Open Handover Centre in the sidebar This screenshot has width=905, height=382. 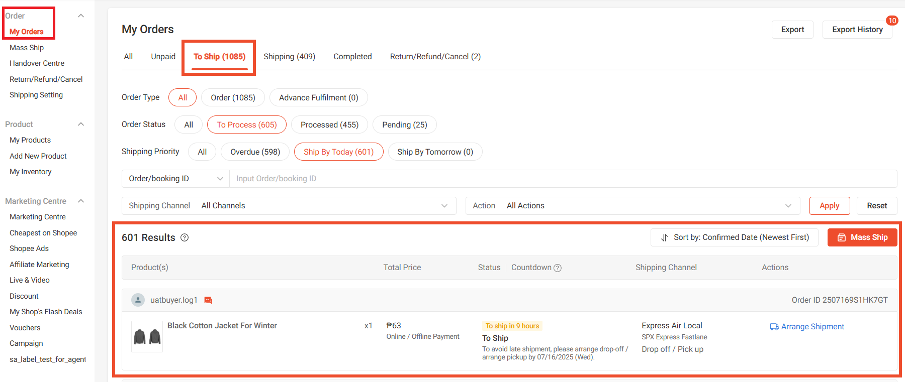click(x=37, y=63)
